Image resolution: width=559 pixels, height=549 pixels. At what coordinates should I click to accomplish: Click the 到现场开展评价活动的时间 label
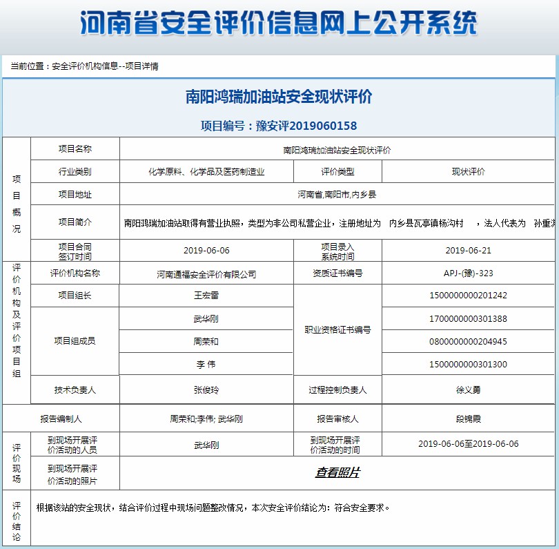pos(335,445)
